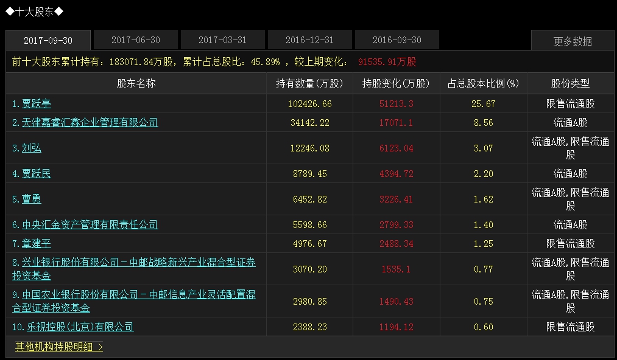Click 乐视控股(北京)有限公司 link

77,327
